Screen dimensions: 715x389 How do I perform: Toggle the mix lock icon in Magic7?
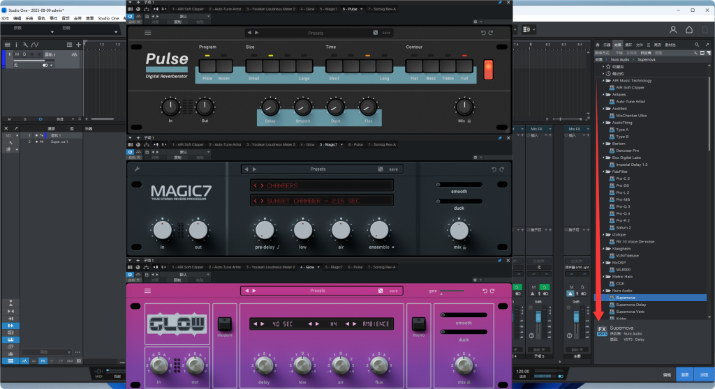point(464,247)
